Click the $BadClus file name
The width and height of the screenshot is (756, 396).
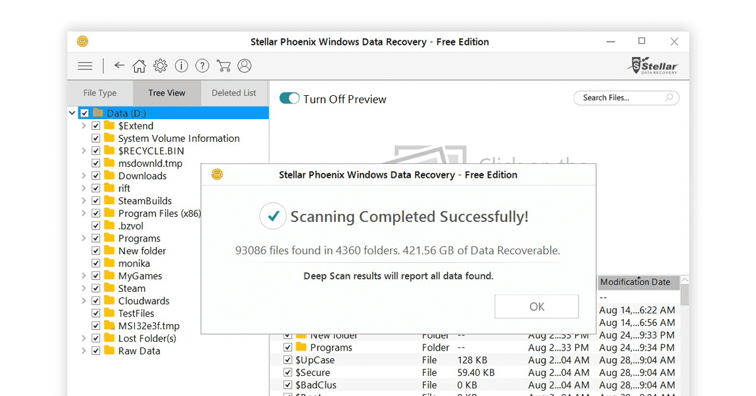[316, 385]
